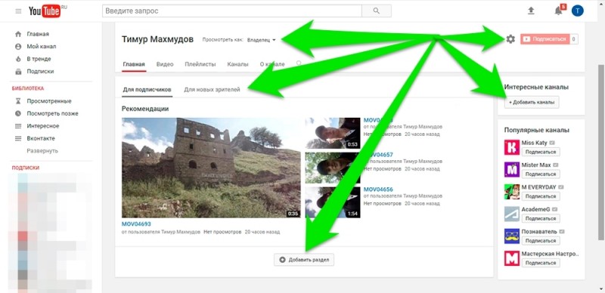Screen dimensions: 605x293
Task: Open the MOV04656 title link
Action: (x=378, y=190)
